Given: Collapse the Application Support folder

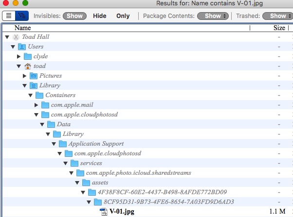Looking at the screenshot, I should [54, 144].
